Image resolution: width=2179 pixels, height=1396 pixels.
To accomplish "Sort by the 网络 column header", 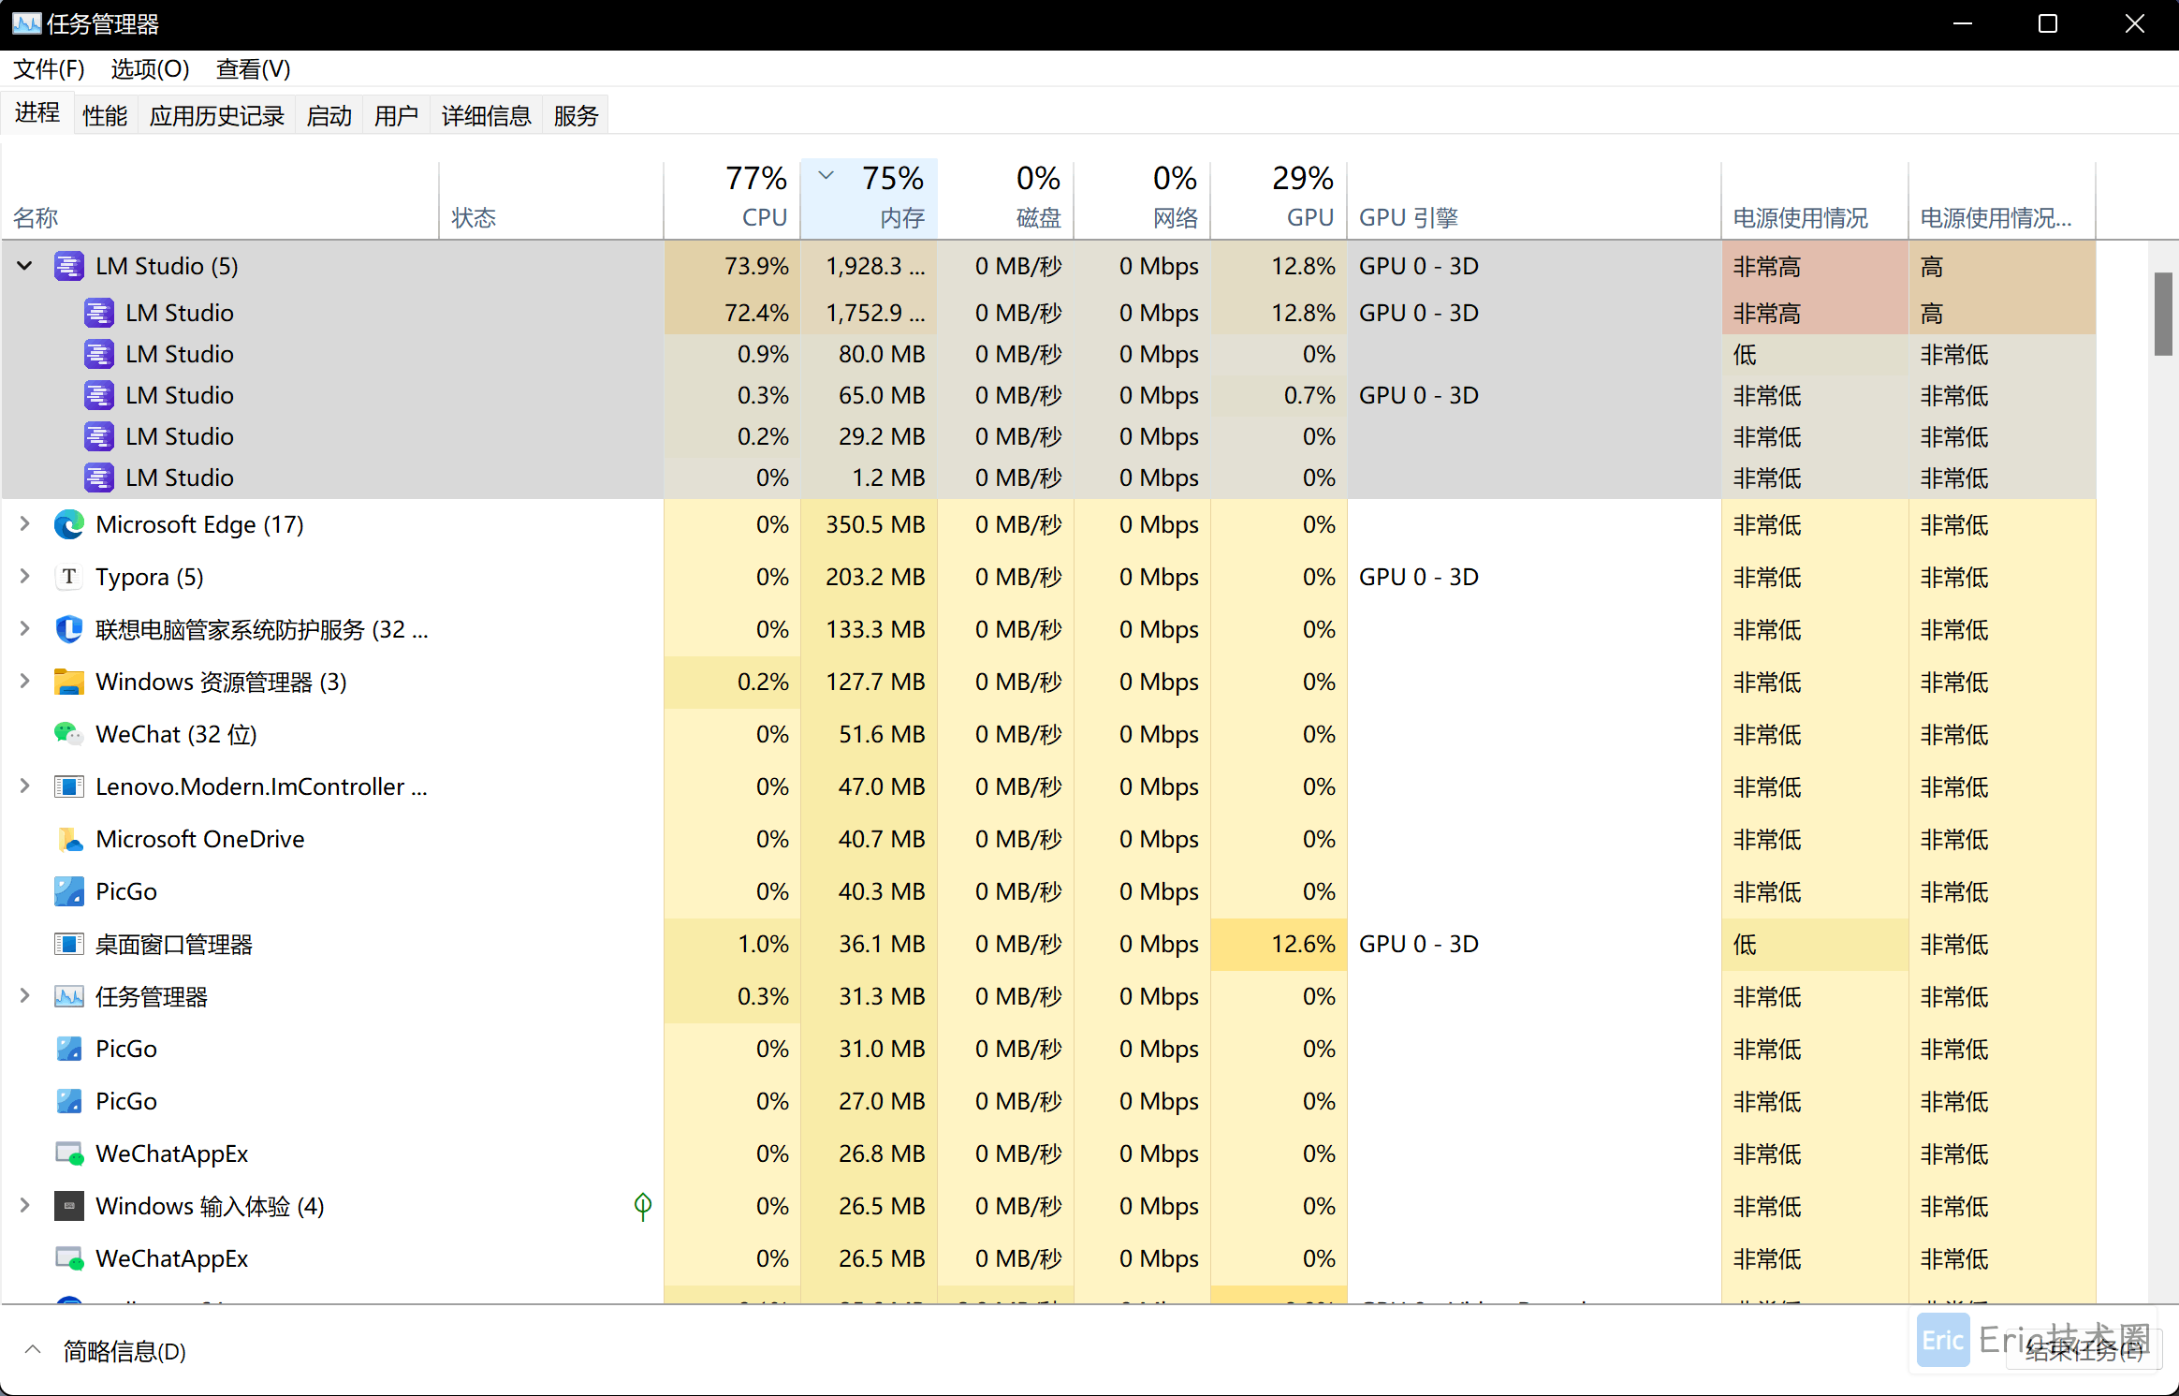I will [x=1143, y=198].
